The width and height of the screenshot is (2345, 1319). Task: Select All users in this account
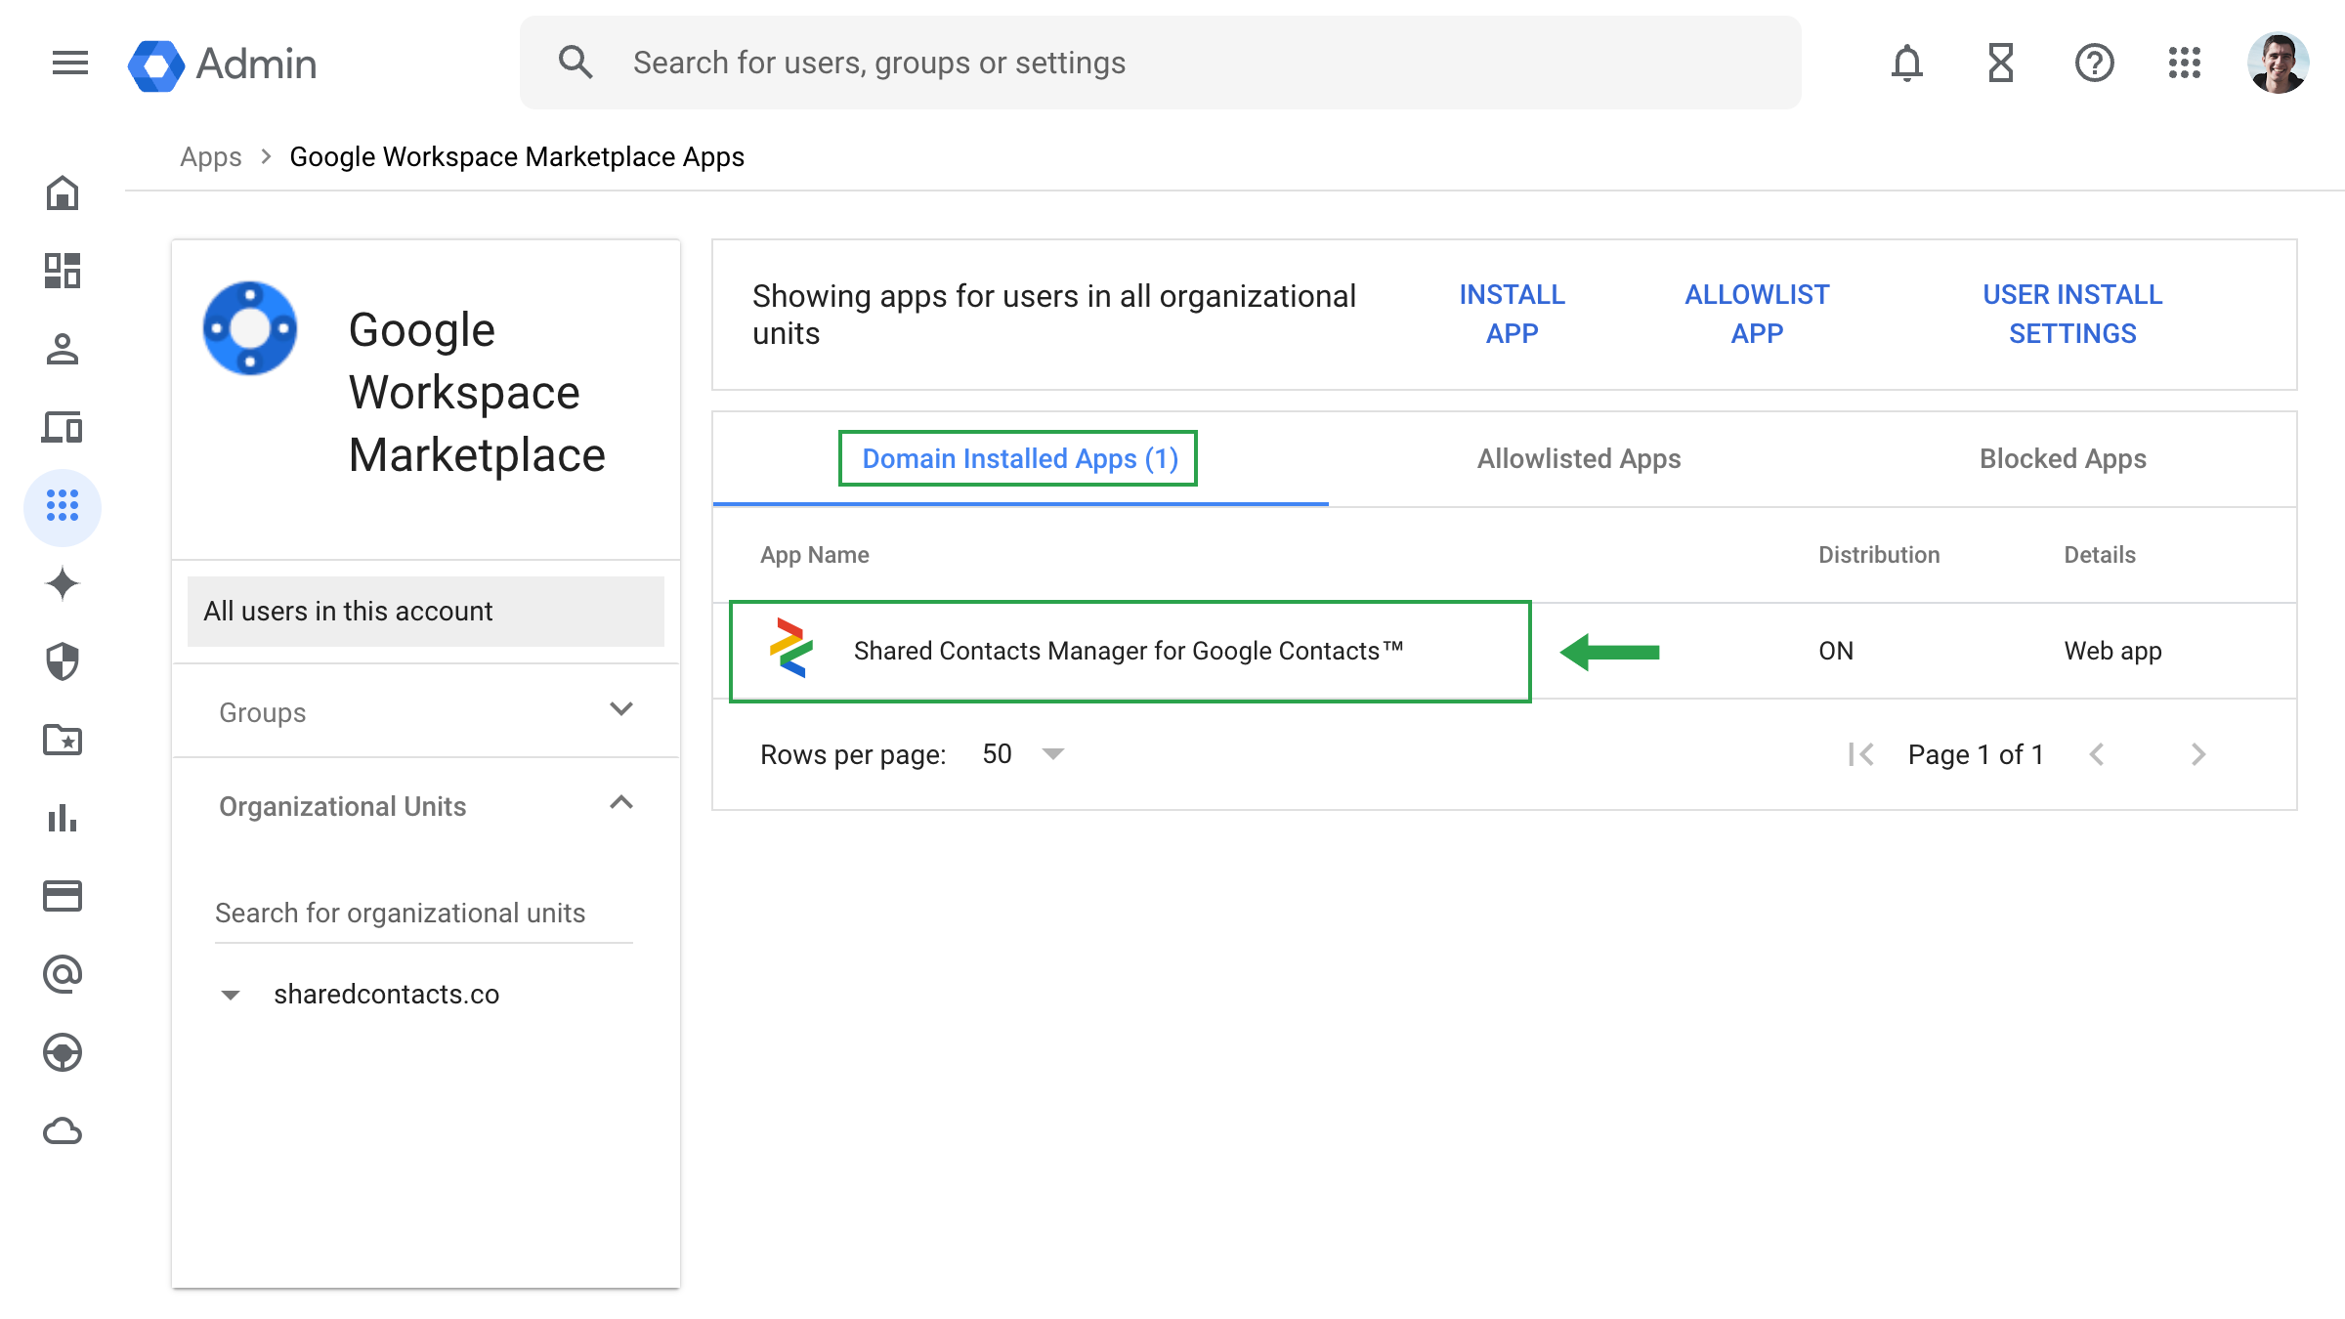426,611
